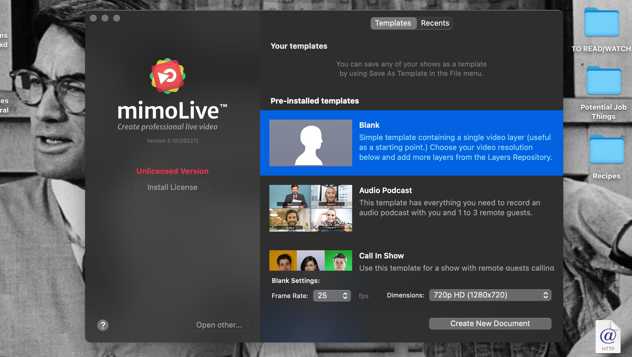The image size is (632, 357).
Task: Click the Blank template silhouette thumbnail
Action: (x=310, y=143)
